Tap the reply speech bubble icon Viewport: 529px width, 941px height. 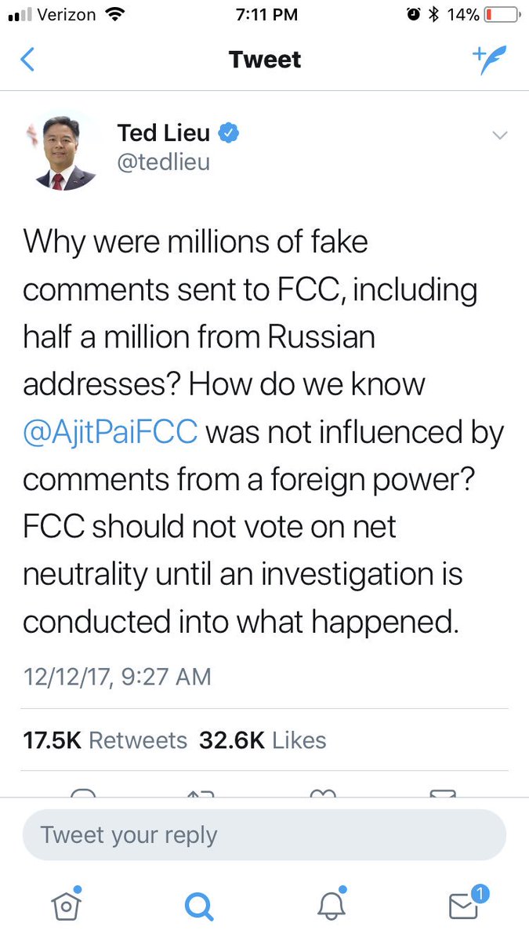coord(83,794)
